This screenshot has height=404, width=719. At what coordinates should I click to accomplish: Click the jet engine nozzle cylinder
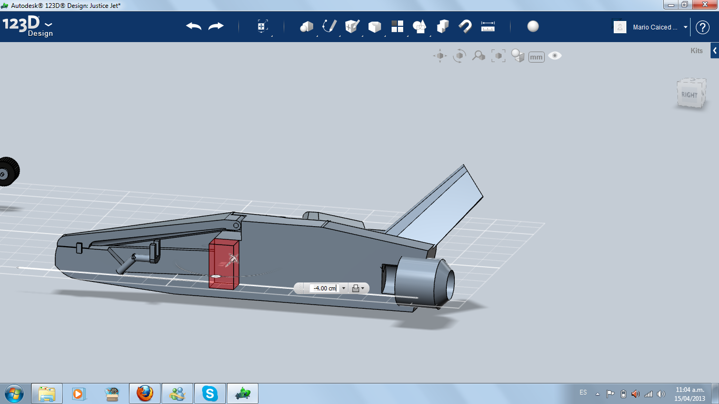click(x=424, y=281)
